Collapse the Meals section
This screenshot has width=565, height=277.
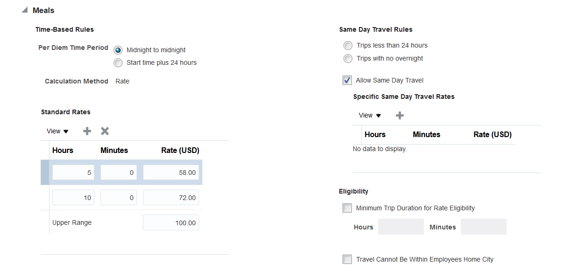tap(24, 10)
